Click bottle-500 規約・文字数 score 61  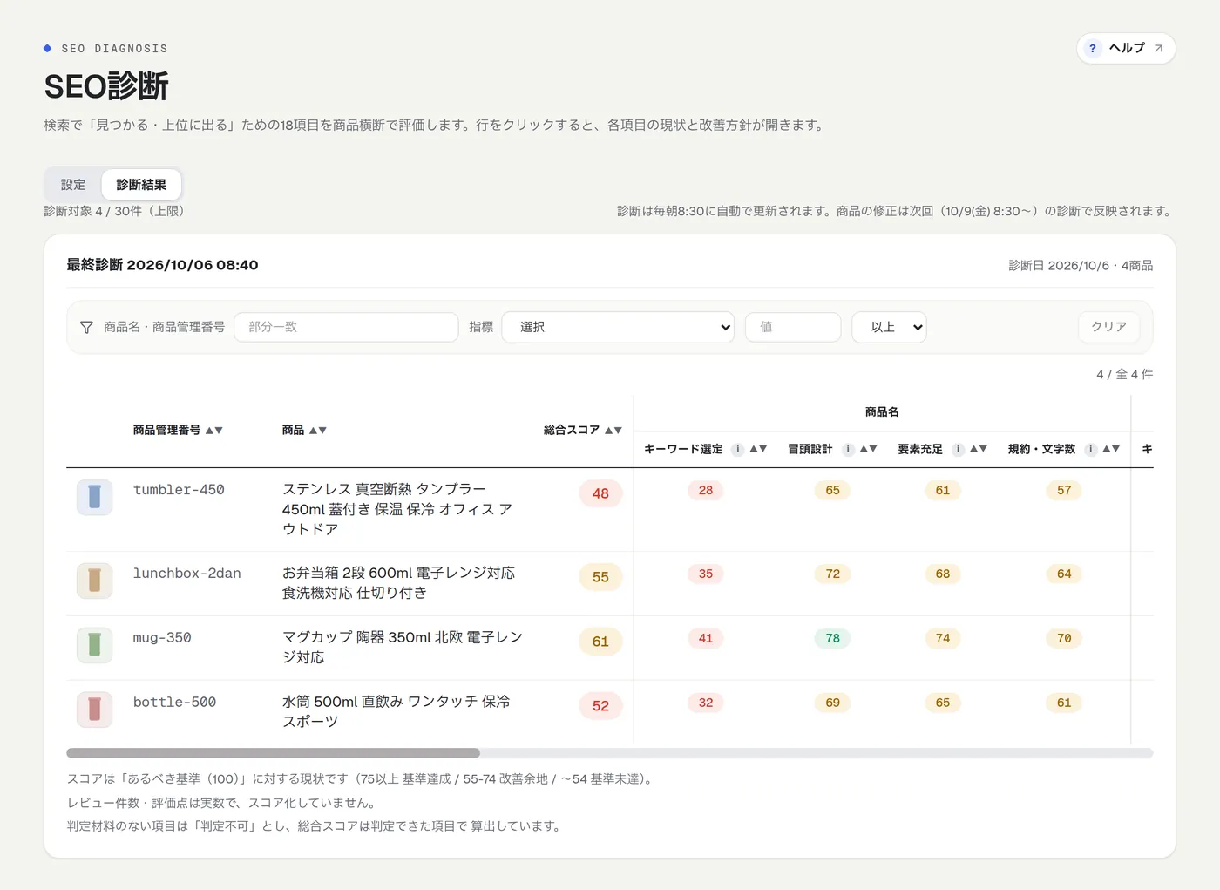pos(1064,703)
